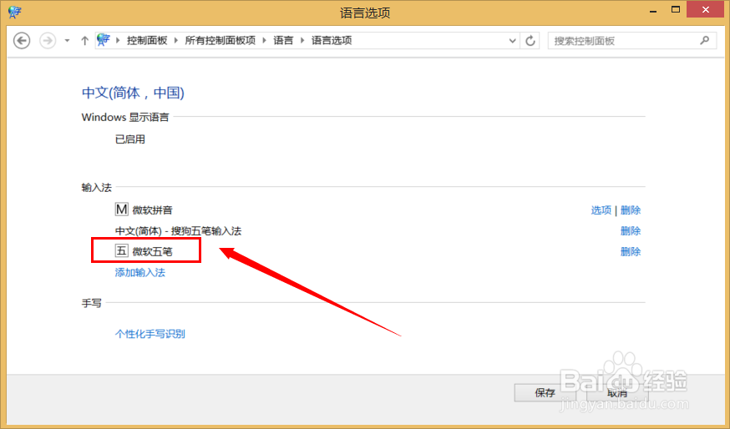
Task: Open the address bar history dropdown
Action: (x=513, y=41)
